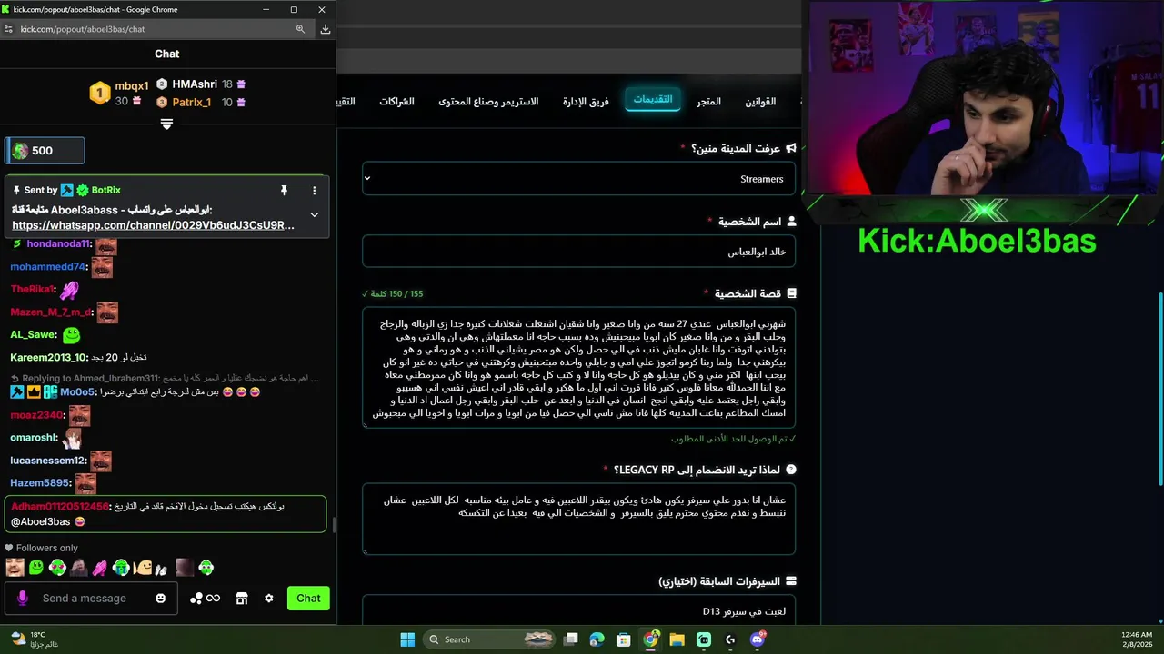The image size is (1164, 654).
Task: Click into the character story textarea
Action: [578, 368]
